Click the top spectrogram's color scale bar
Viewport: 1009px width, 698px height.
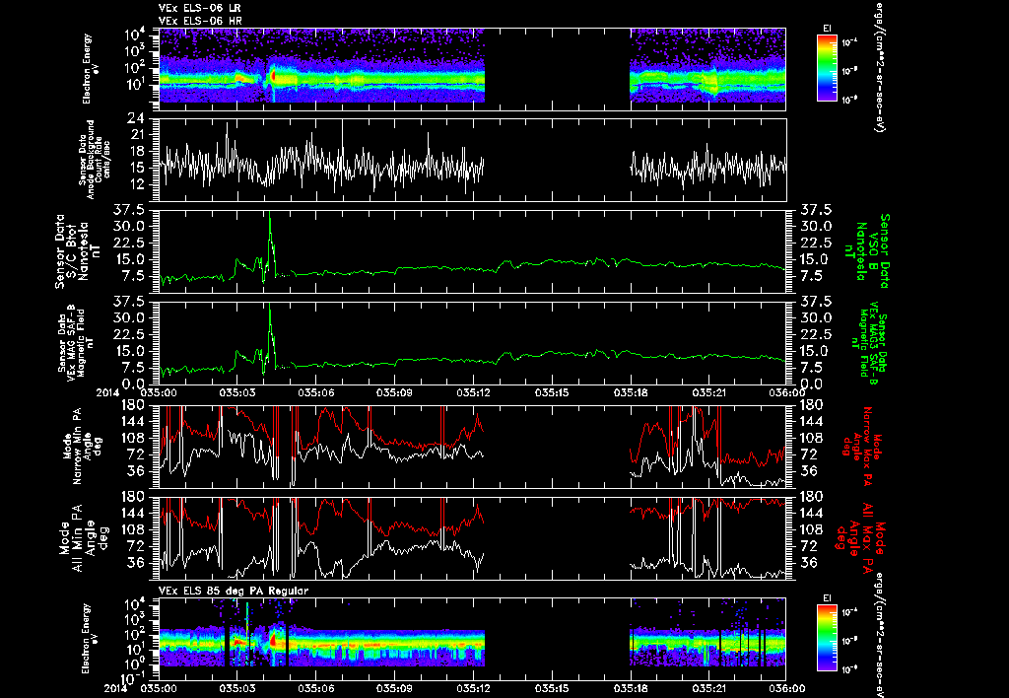(827, 68)
